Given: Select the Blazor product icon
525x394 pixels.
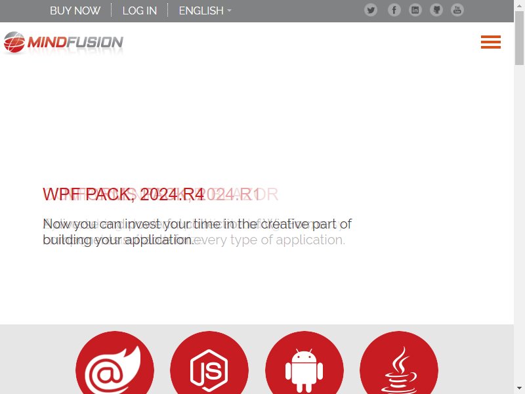Looking at the screenshot, I should click(115, 363).
